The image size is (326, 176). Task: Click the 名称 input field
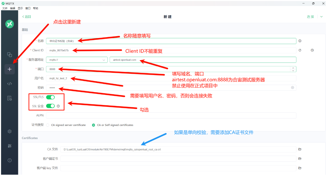(171, 41)
